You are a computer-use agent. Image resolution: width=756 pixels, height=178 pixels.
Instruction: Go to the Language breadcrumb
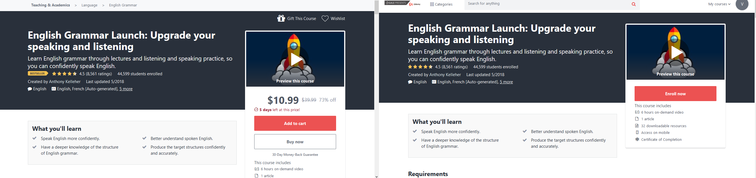click(89, 5)
